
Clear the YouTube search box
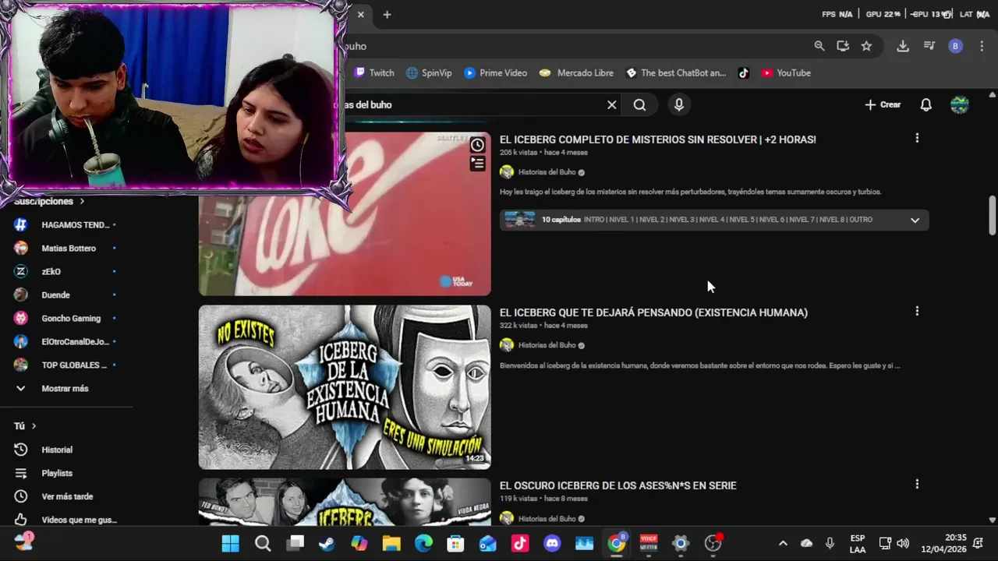pos(612,104)
